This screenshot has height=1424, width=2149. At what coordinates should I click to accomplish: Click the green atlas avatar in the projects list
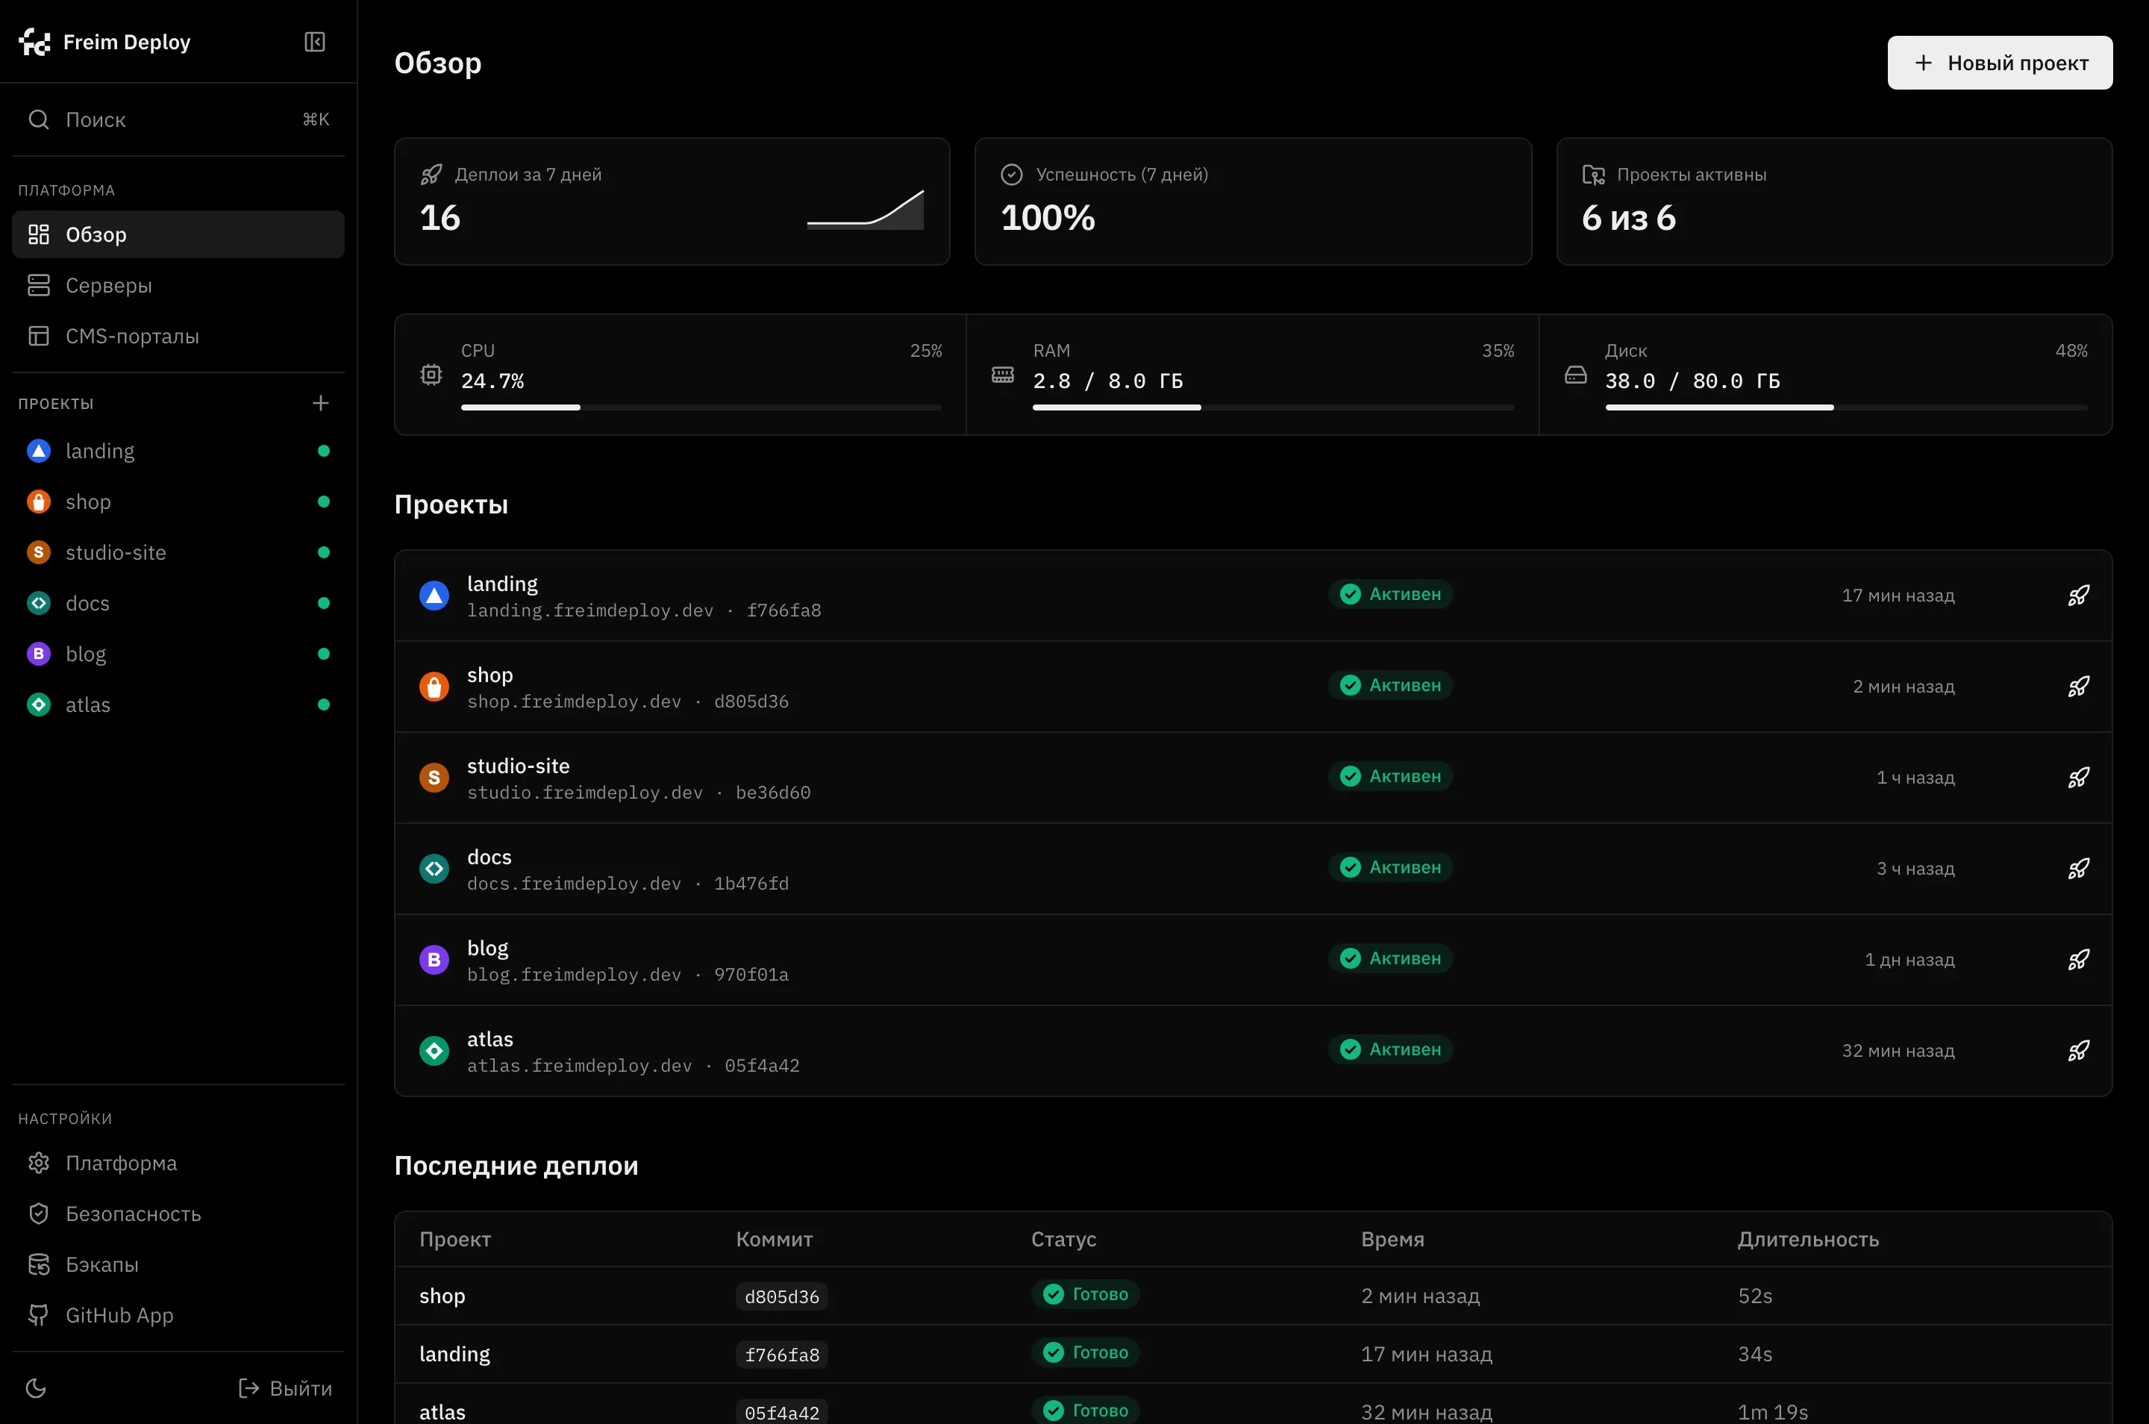point(434,1051)
